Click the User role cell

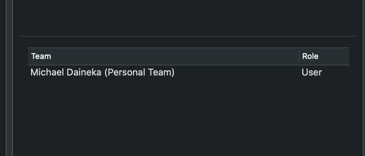point(312,73)
